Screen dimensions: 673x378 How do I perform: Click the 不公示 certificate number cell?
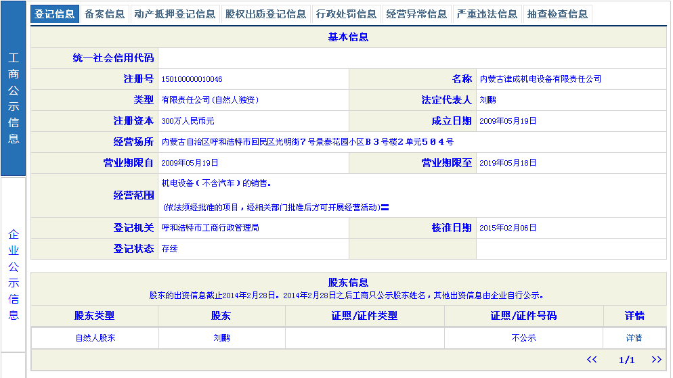[x=523, y=337]
